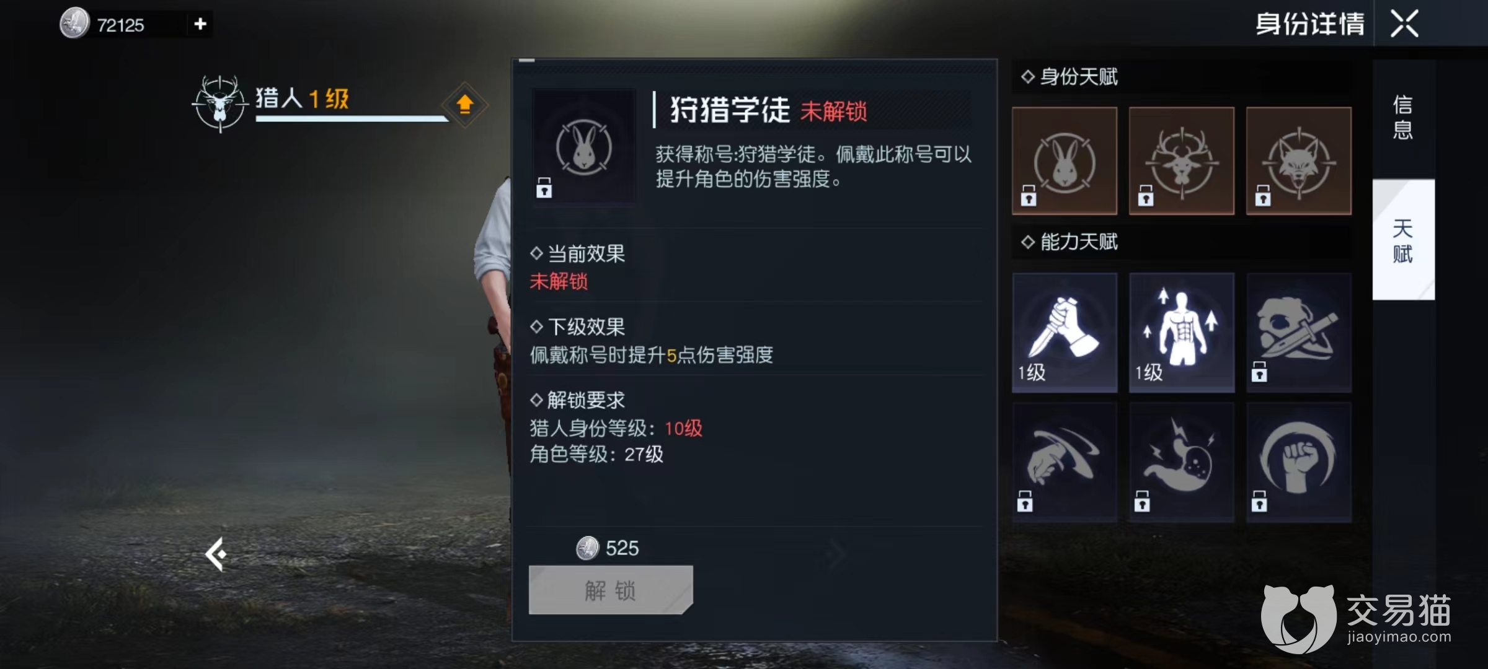Click the orange hunter level-up arrow
Screen dimensions: 1488x669
464,104
